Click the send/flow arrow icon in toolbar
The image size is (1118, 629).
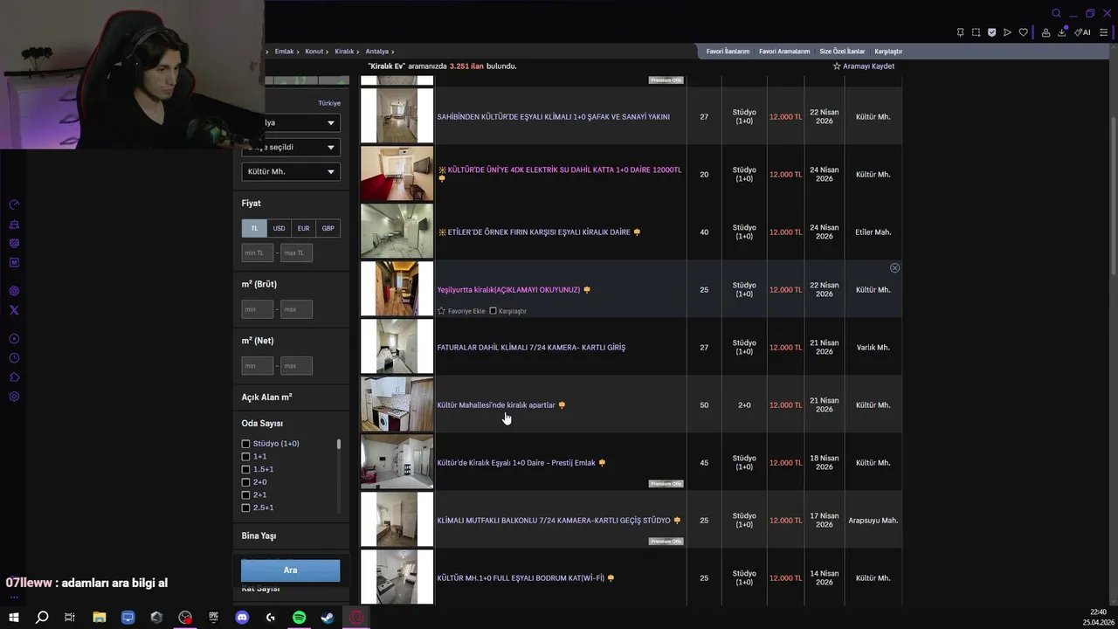[1007, 32]
